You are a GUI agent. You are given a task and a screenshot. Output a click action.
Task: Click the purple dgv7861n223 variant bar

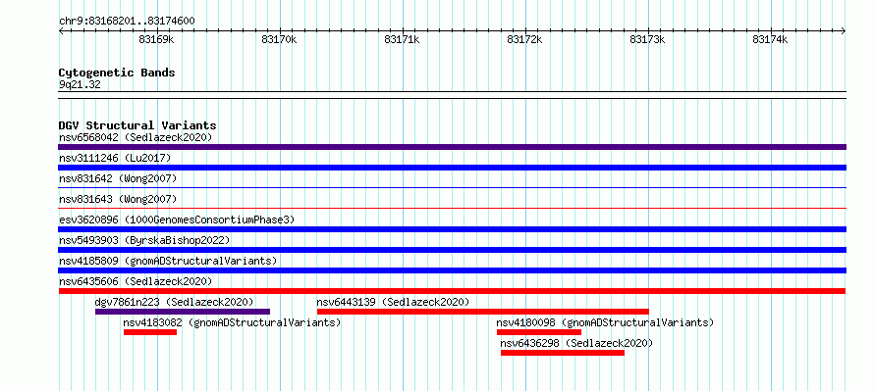(x=183, y=312)
